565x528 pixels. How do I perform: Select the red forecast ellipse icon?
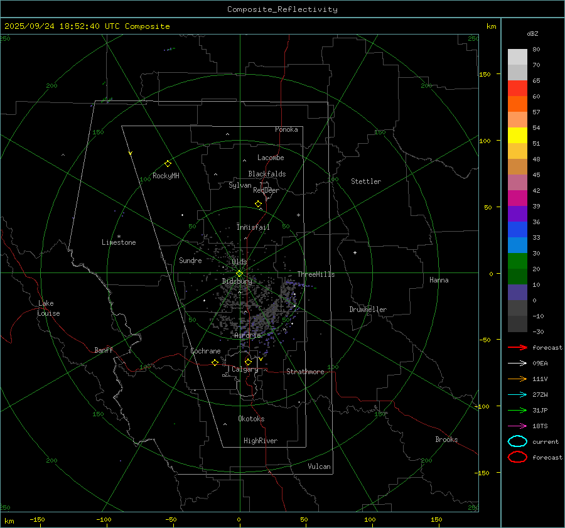coord(517,457)
